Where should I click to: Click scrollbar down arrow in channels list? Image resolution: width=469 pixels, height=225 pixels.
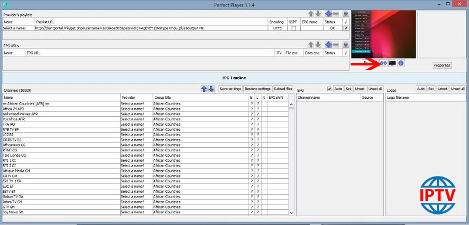(x=291, y=213)
